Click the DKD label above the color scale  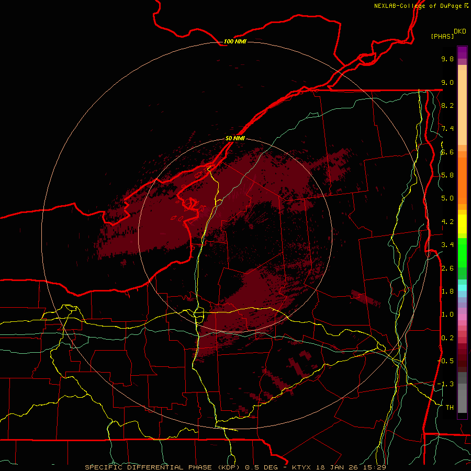(x=460, y=31)
